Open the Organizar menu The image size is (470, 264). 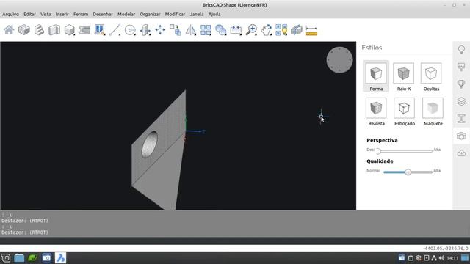tap(150, 14)
